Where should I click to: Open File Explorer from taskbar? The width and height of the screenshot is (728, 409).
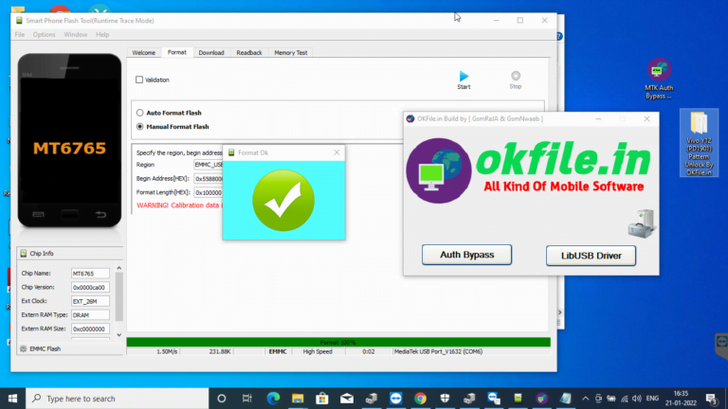click(298, 399)
